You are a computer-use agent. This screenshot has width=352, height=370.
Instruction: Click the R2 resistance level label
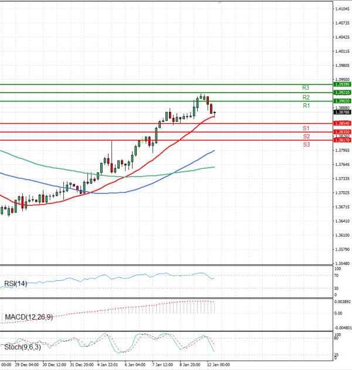point(306,97)
